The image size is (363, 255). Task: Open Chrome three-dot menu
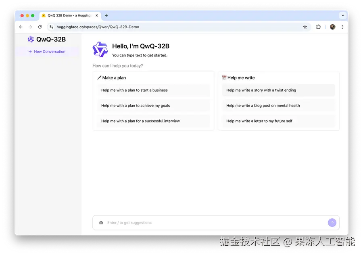point(342,27)
